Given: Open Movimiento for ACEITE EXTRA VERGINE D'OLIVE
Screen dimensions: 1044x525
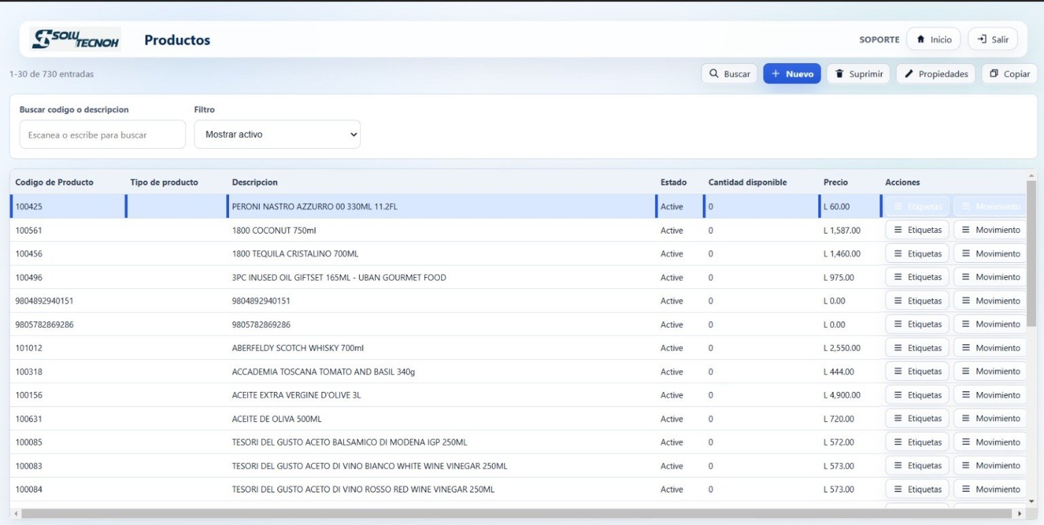Looking at the screenshot, I should pyautogui.click(x=990, y=395).
